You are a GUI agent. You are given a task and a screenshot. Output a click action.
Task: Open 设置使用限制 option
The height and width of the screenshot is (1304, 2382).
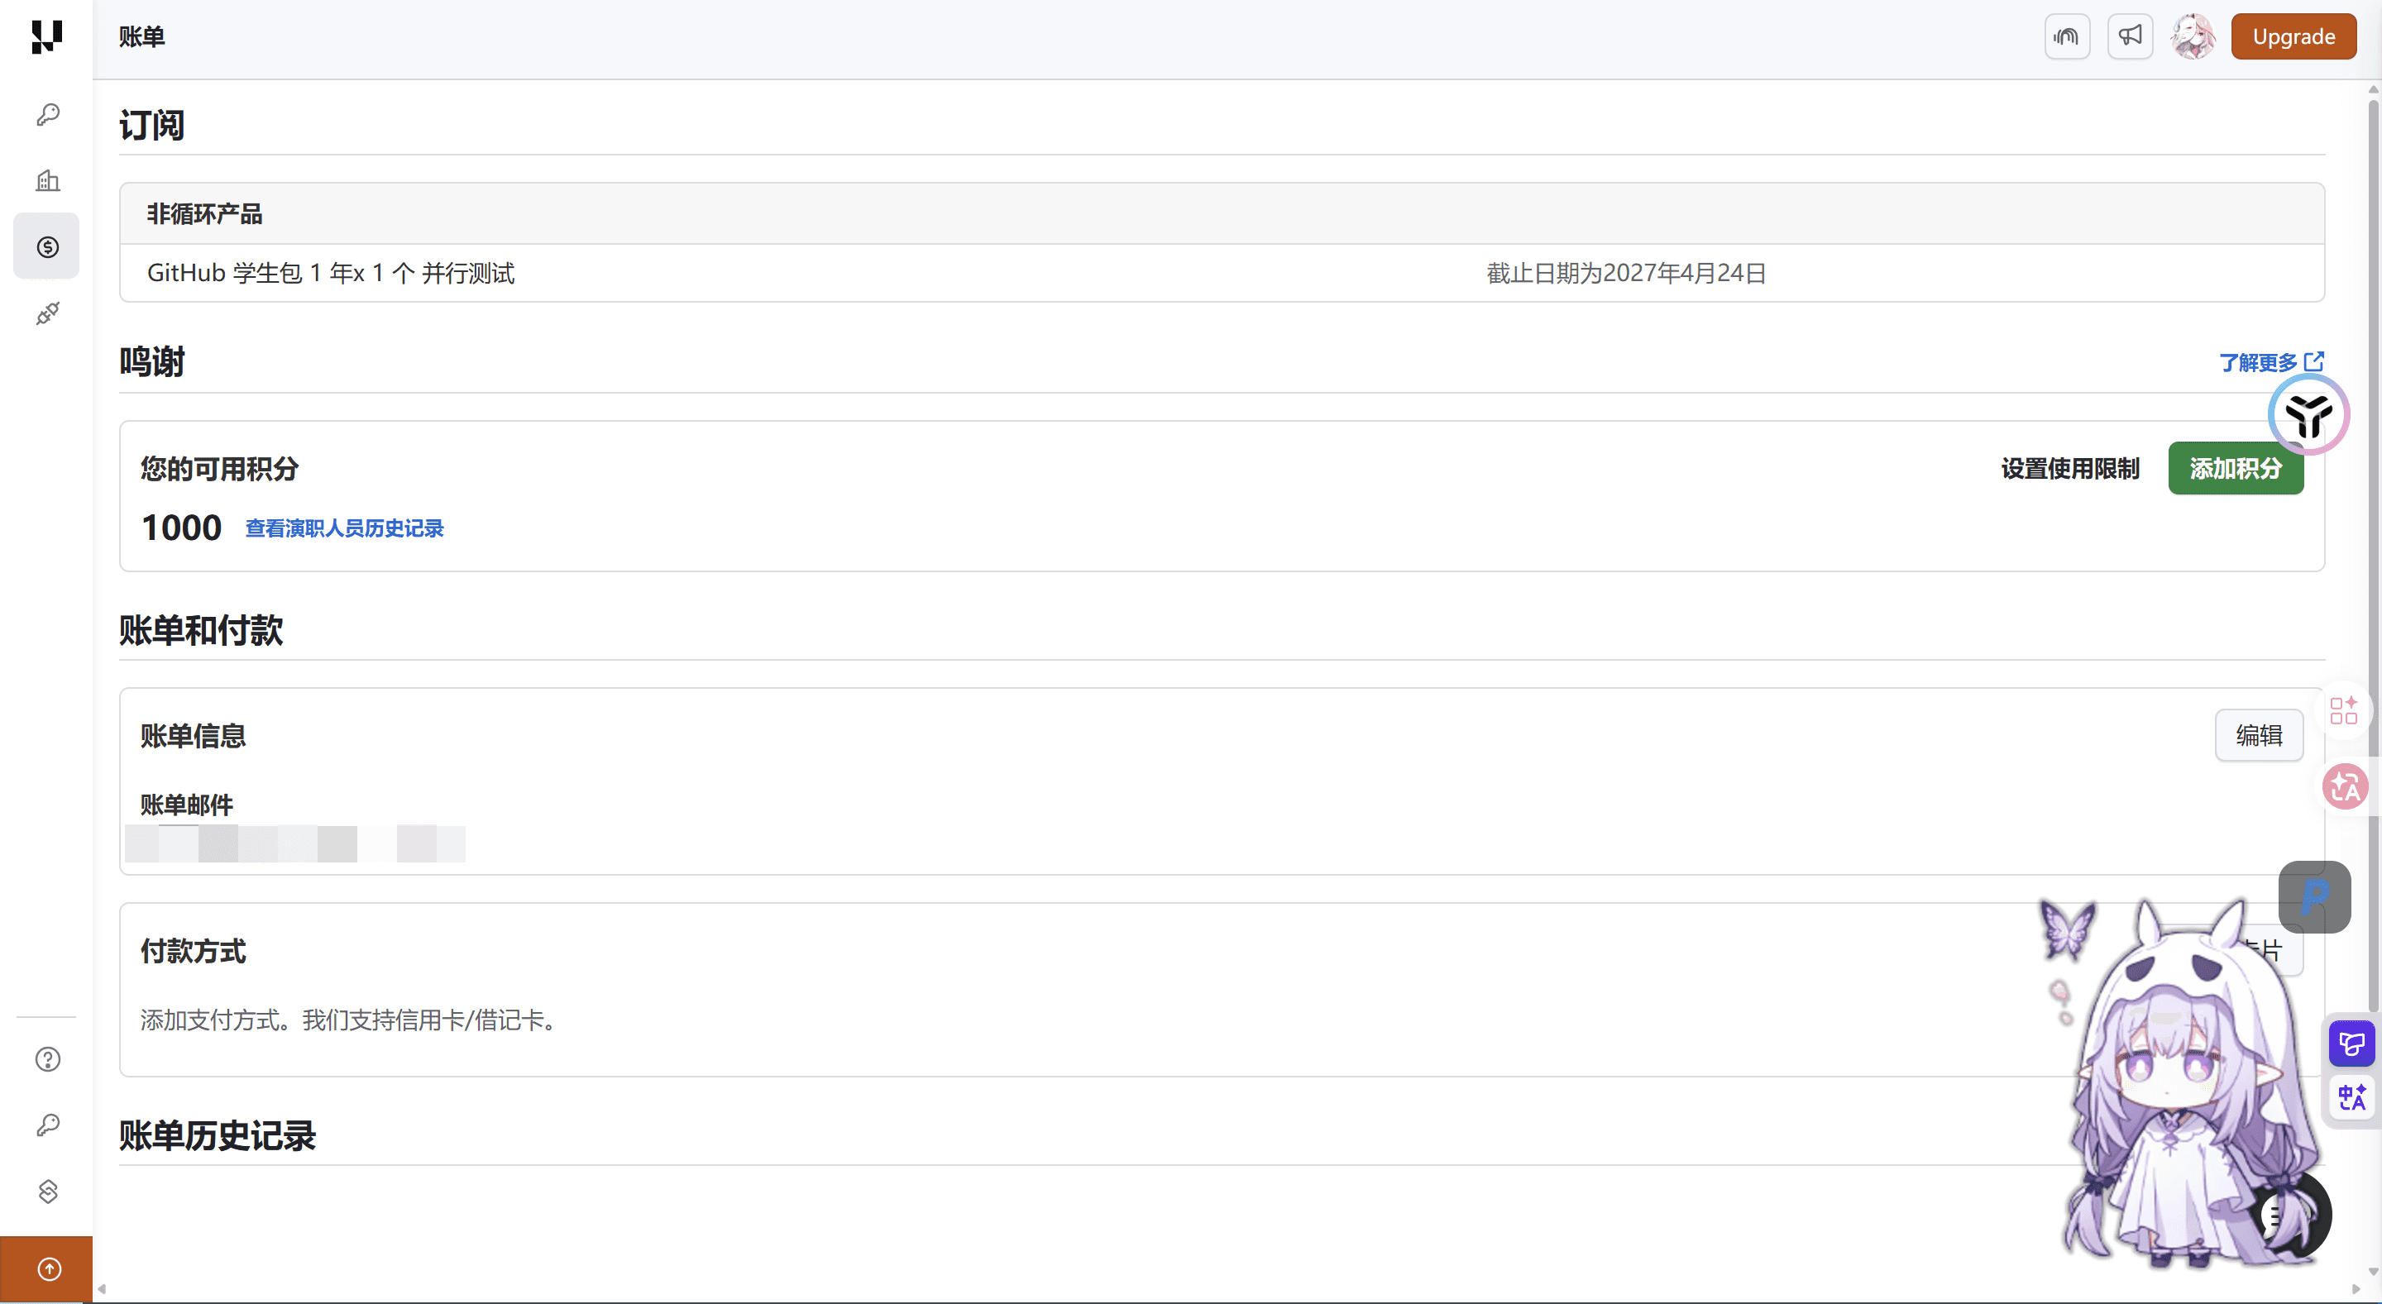[x=2069, y=469]
